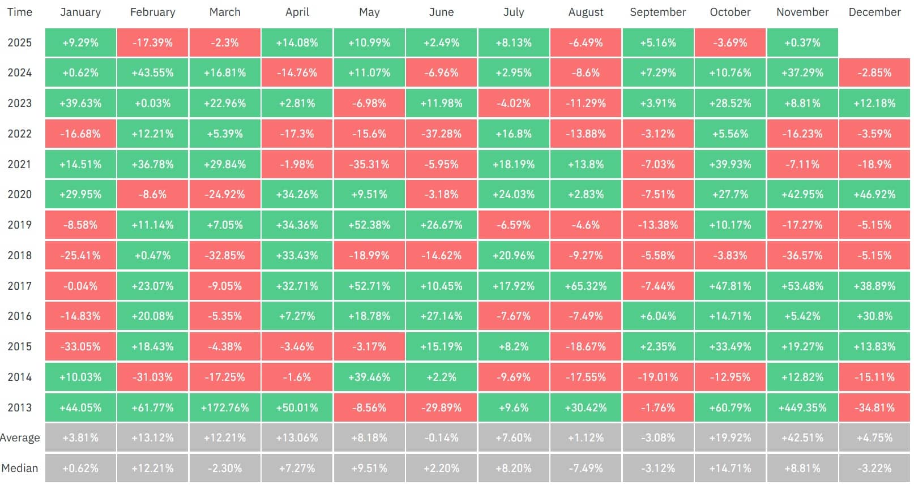The image size is (914, 485).
Task: Select the -35.31% May 2021 cell
Action: (369, 164)
